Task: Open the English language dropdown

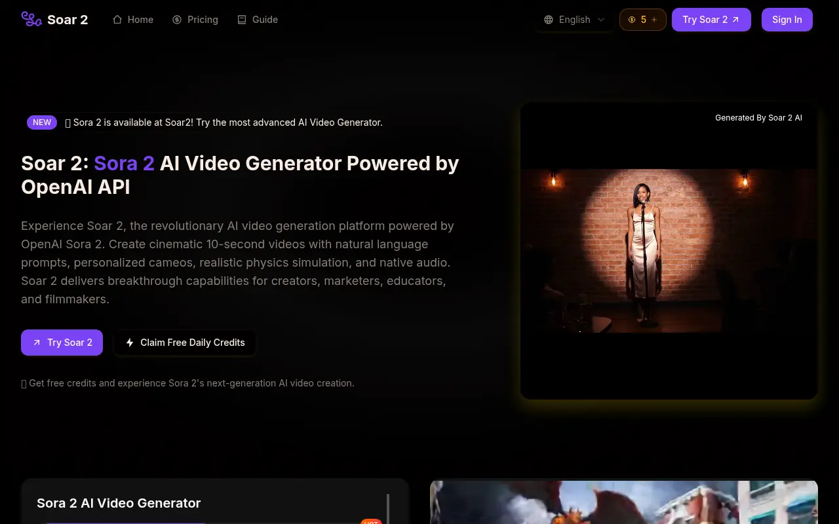Action: 574,20
